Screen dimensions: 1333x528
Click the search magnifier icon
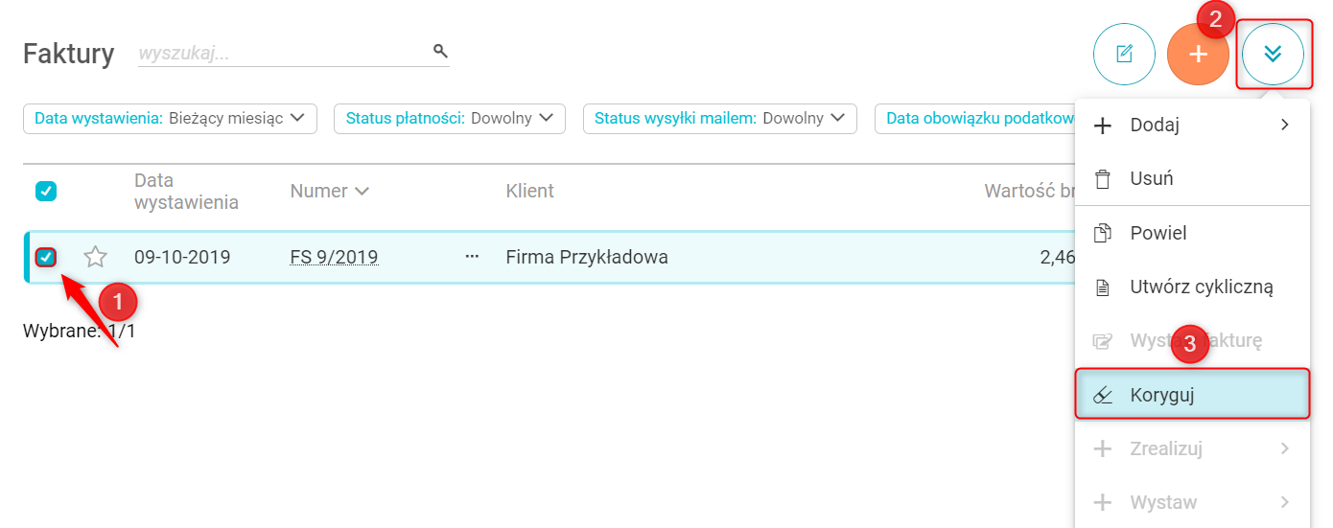pyautogui.click(x=440, y=51)
